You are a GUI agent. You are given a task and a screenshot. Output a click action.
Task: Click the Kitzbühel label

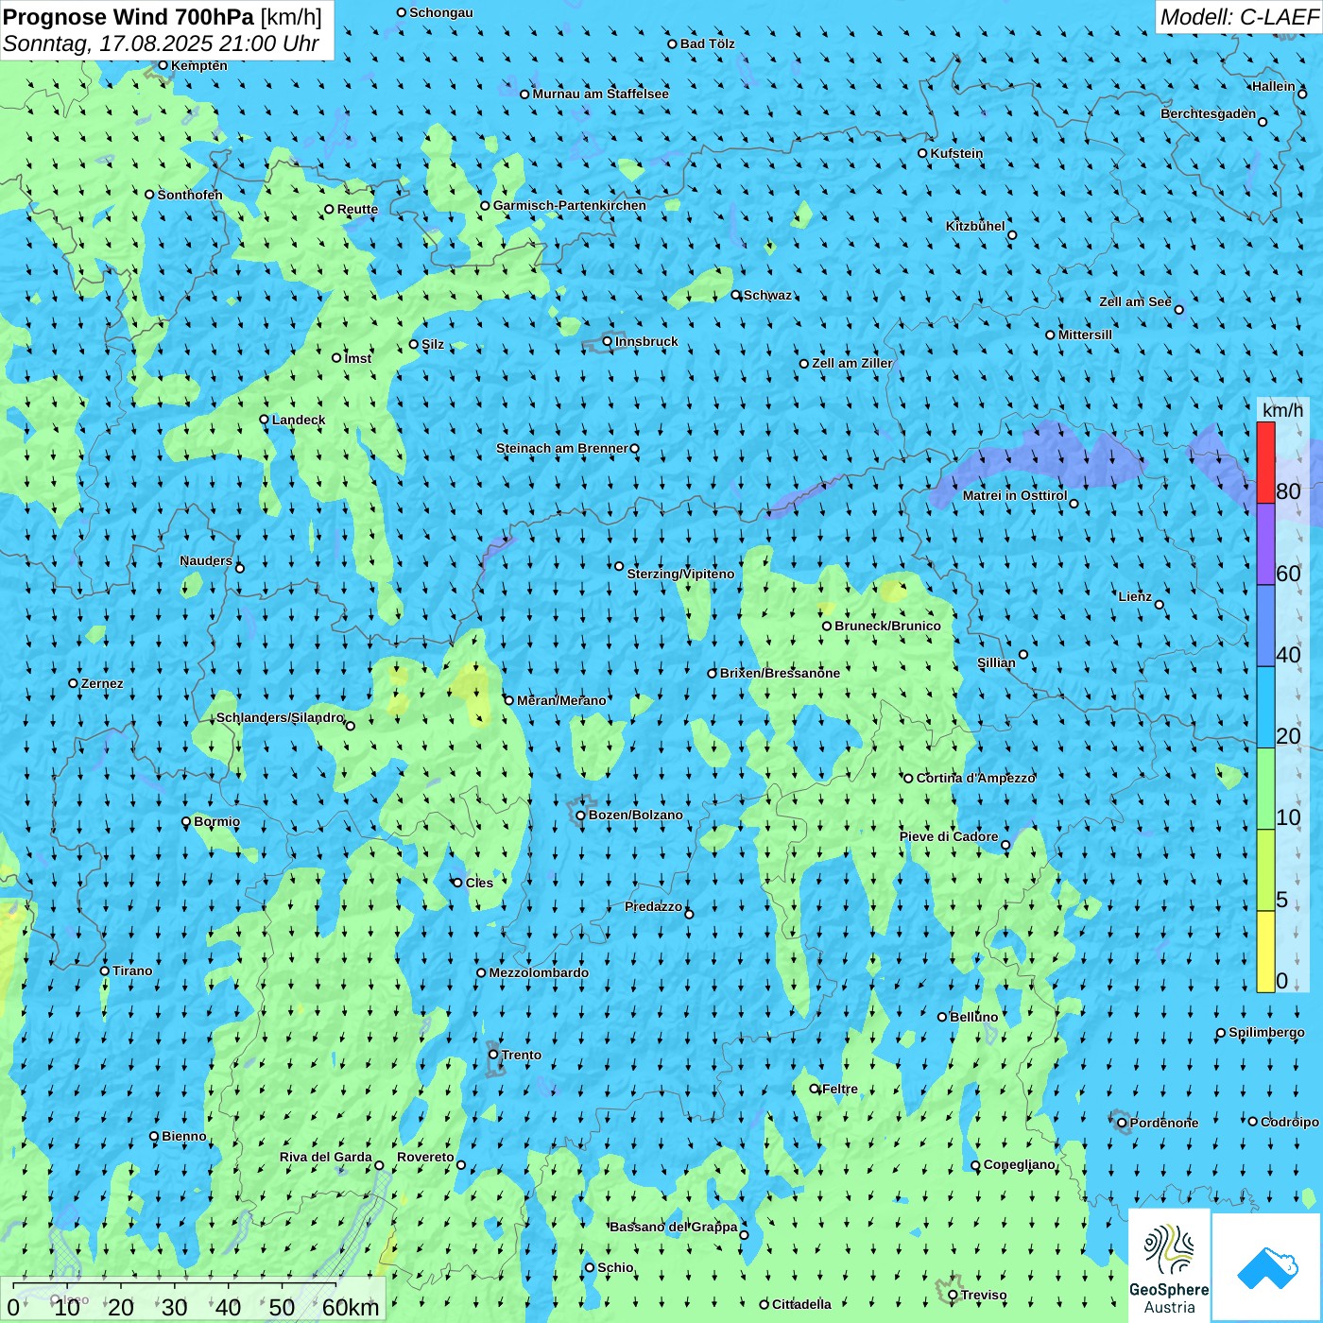tap(975, 226)
